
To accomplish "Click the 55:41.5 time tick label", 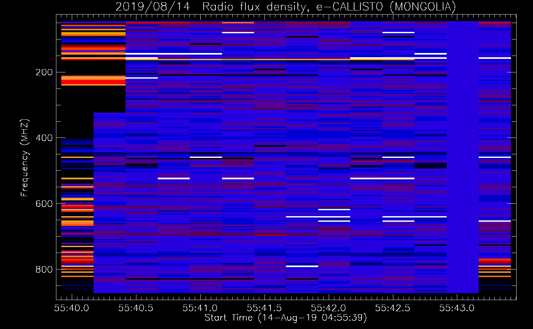I will coord(264,308).
